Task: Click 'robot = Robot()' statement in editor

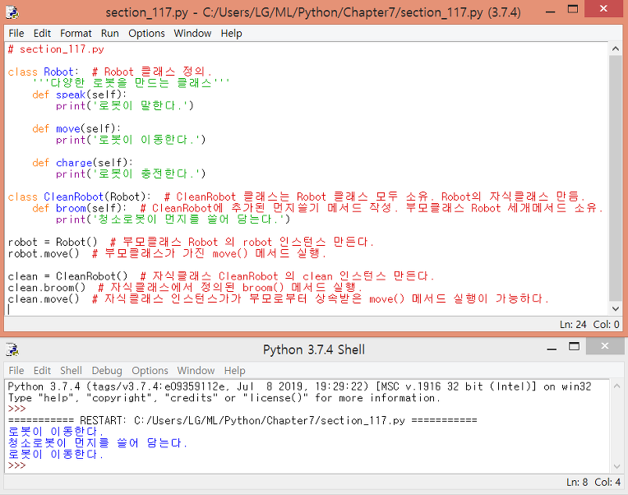Action: click(x=53, y=243)
